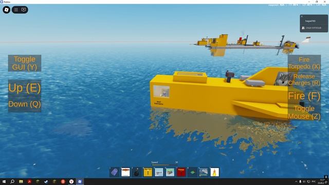
Task: Open the Roblox logo menu
Action: click(6, 10)
